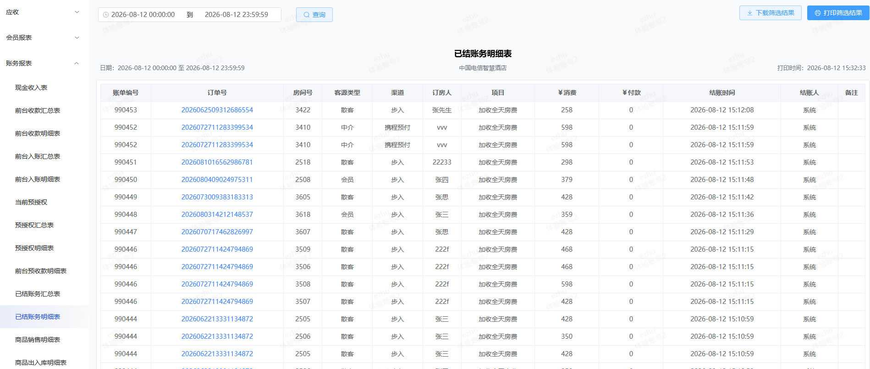
Task: Click the 房间号 column header
Action: 303,93
